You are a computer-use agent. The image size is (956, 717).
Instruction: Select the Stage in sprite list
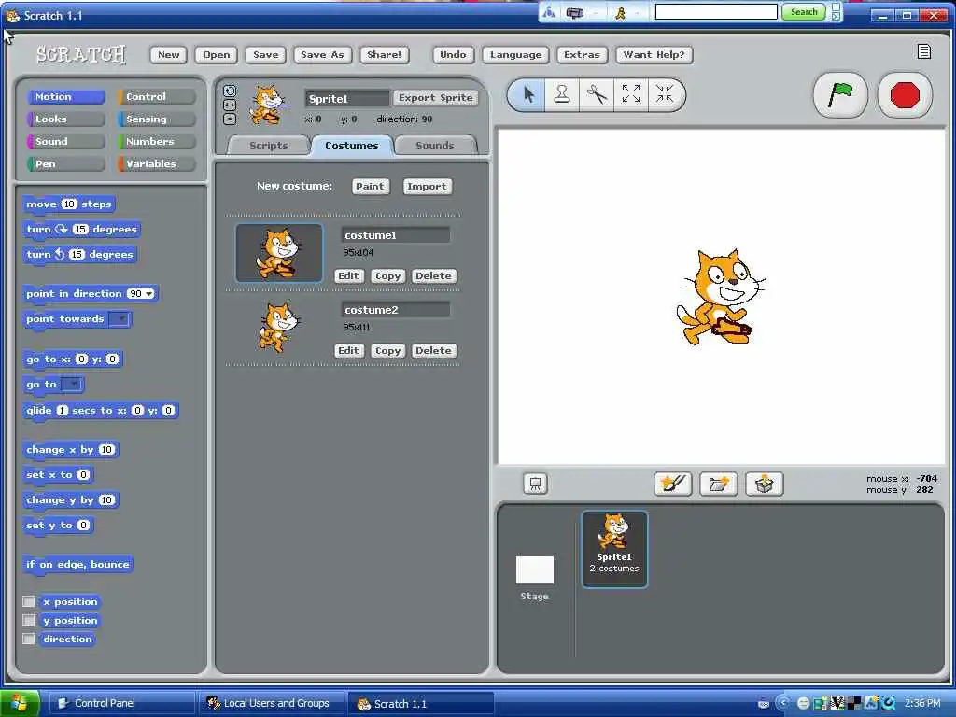(535, 578)
